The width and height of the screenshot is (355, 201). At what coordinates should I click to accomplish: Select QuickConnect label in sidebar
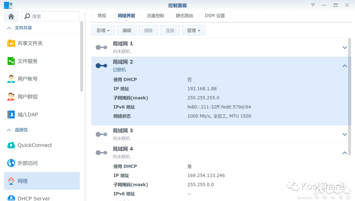click(x=35, y=145)
